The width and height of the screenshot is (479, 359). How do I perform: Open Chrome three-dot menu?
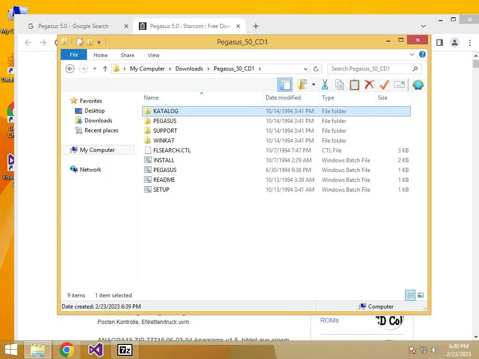tap(470, 43)
